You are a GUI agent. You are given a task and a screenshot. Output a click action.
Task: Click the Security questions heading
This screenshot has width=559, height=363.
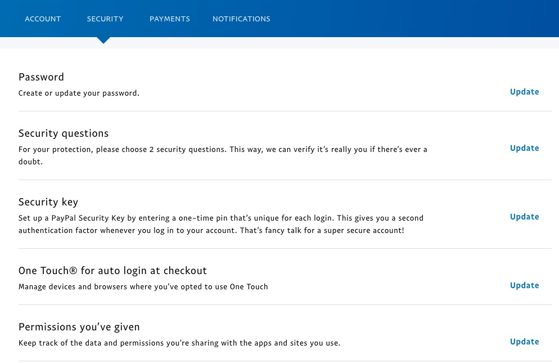click(x=64, y=133)
